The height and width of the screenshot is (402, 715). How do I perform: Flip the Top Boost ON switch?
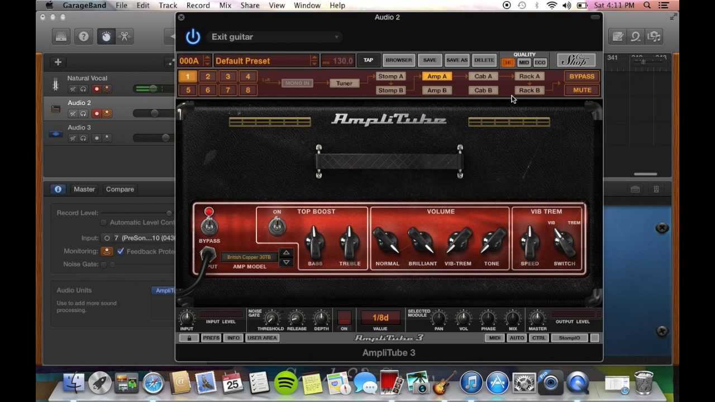point(277,226)
